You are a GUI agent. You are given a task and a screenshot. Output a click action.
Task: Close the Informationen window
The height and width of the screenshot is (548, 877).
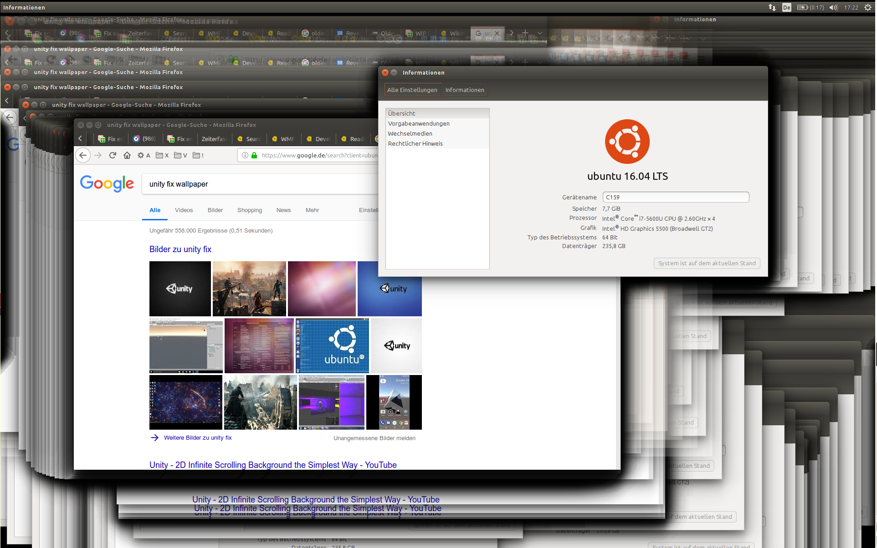click(x=385, y=72)
